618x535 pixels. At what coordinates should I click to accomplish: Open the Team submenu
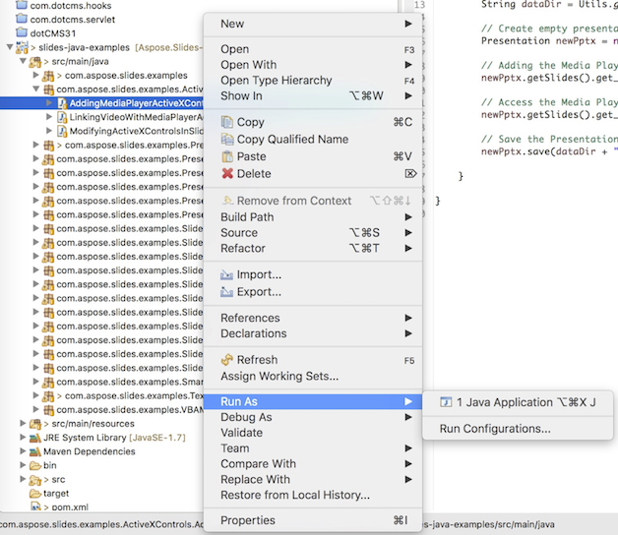tap(313, 448)
